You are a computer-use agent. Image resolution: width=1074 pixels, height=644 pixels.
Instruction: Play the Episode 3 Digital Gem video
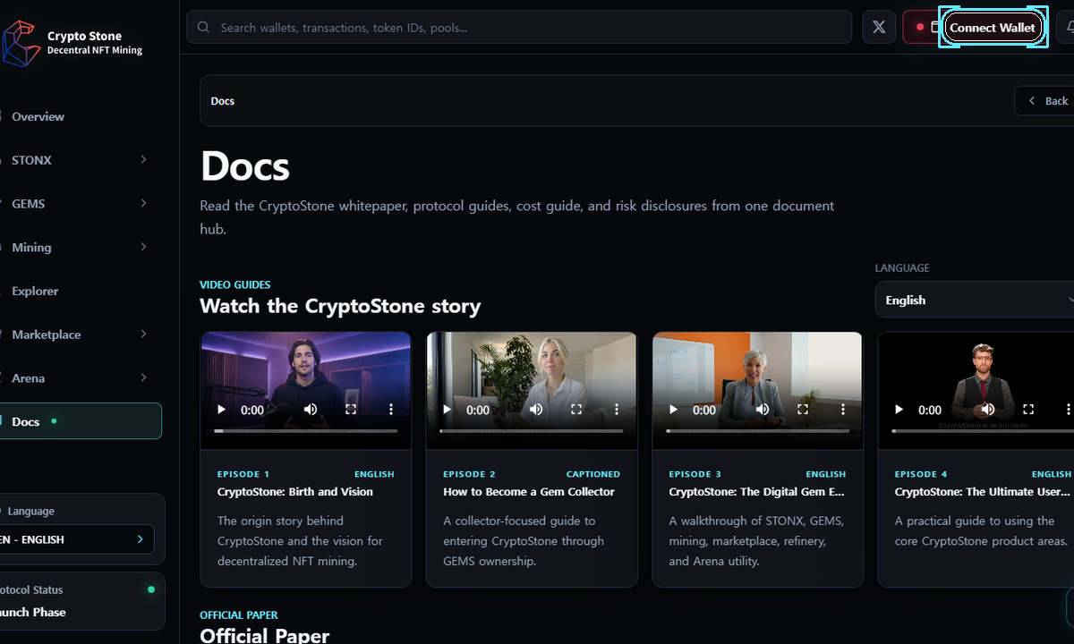point(673,410)
